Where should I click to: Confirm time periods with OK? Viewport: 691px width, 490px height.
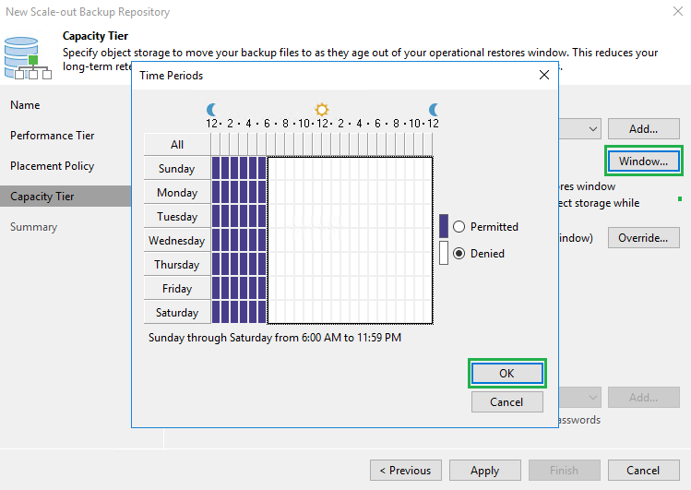pyautogui.click(x=506, y=373)
